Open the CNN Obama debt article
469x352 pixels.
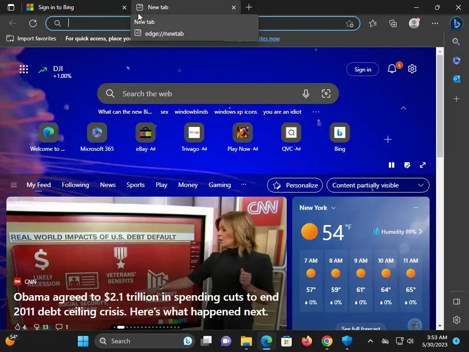coord(146,304)
